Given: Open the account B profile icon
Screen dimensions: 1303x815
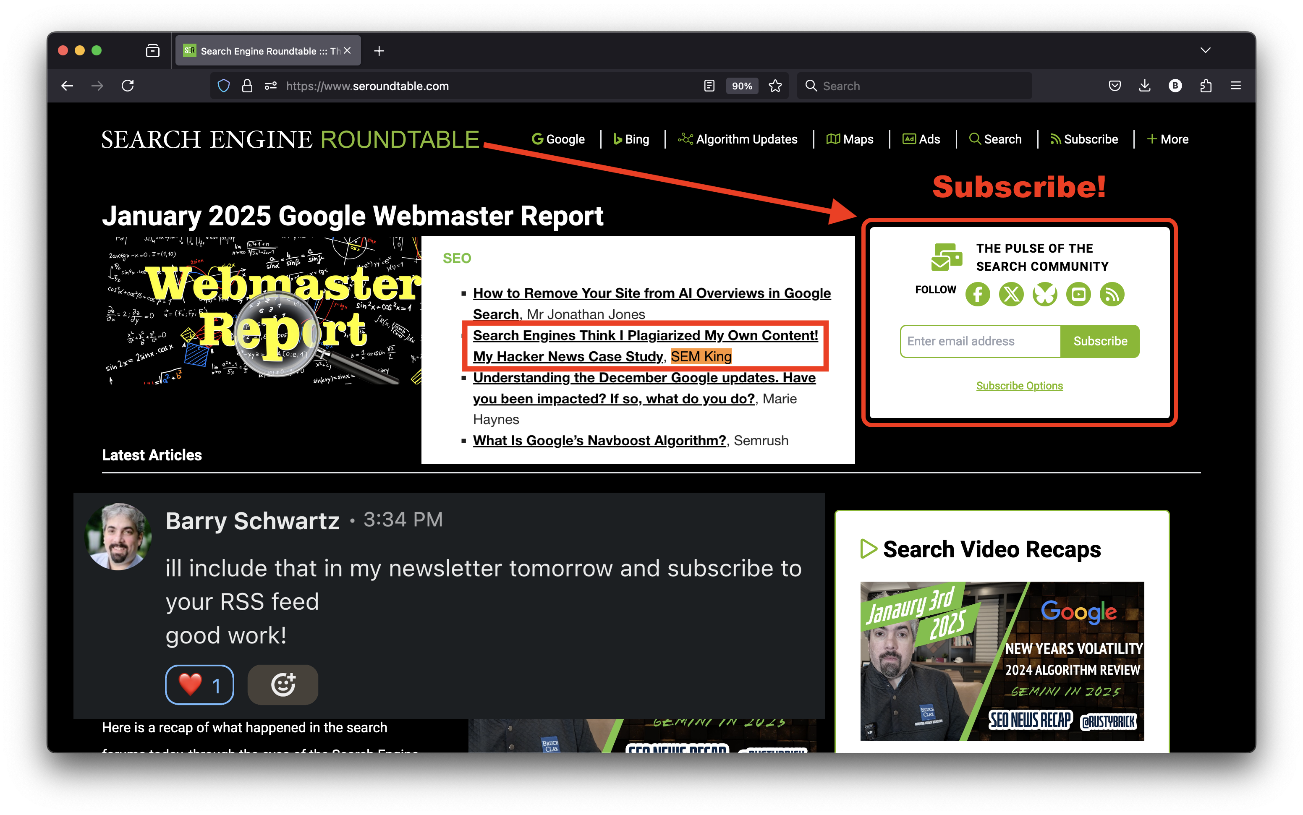Looking at the screenshot, I should pyautogui.click(x=1175, y=86).
